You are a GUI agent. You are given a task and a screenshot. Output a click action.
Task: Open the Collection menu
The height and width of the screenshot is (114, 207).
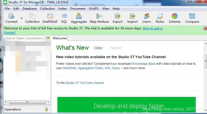pyautogui.click(x=48, y=9)
